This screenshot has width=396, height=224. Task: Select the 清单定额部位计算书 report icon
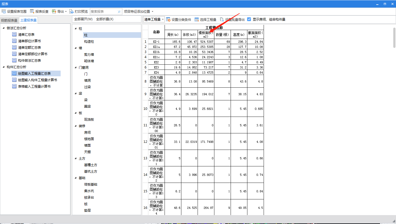coord(14,54)
